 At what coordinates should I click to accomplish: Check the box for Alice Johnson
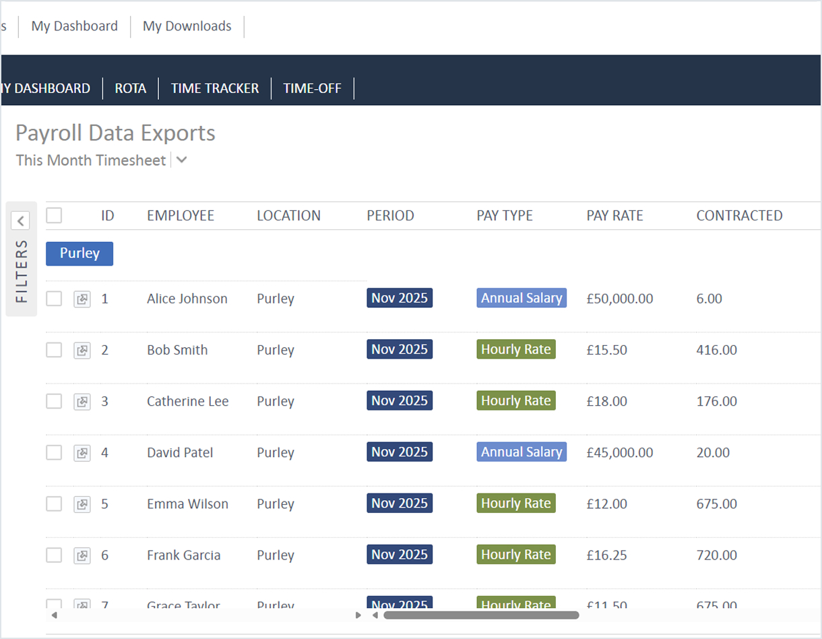click(x=54, y=299)
